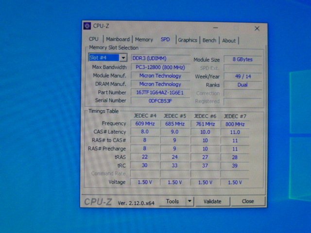
Task: Click the CPU-Z icon in the title bar
Action: pos(87,26)
